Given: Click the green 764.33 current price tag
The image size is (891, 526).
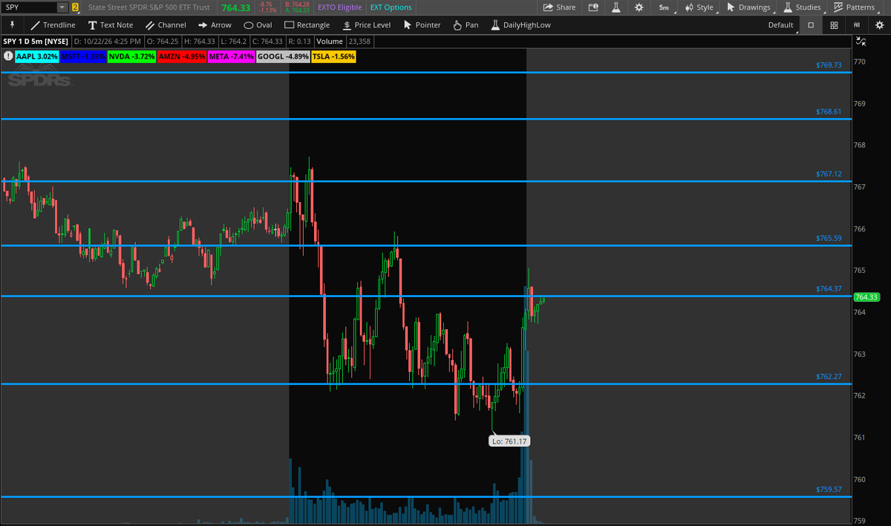Looking at the screenshot, I should click(866, 297).
